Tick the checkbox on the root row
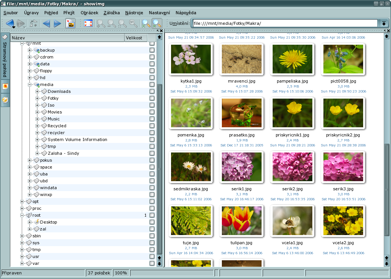This screenshot has height=279, width=391. coord(152,215)
